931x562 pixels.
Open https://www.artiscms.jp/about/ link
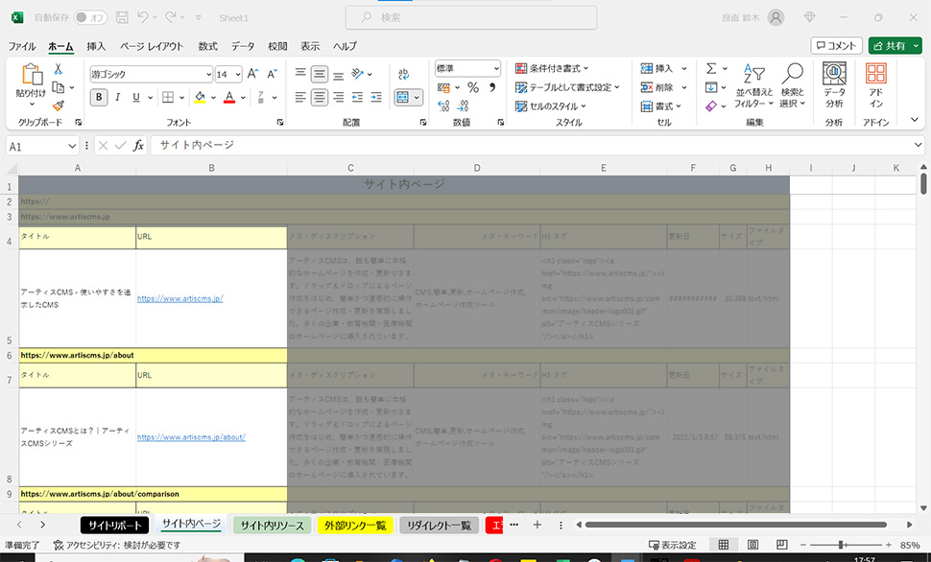(191, 437)
